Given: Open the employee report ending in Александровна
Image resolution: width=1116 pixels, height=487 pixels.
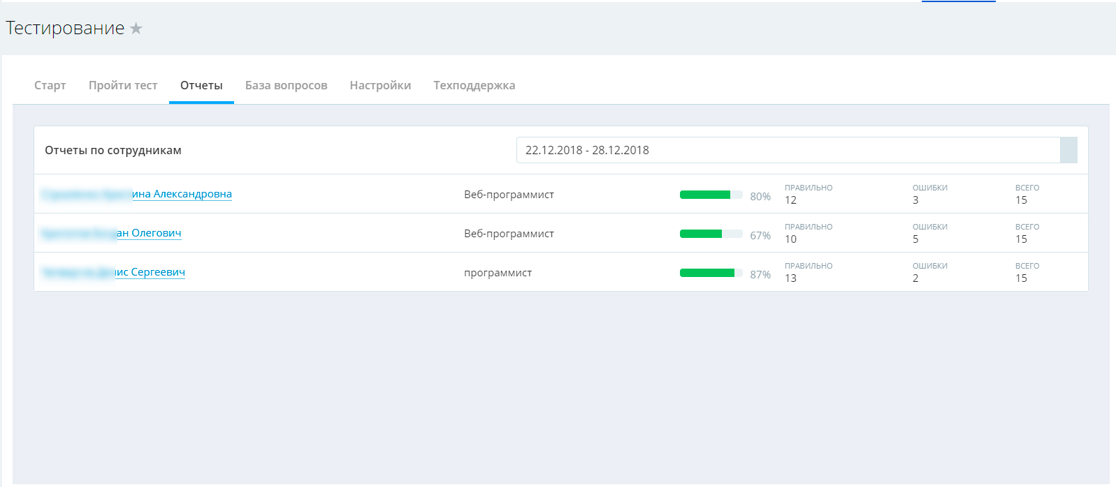Looking at the screenshot, I should pyautogui.click(x=182, y=194).
